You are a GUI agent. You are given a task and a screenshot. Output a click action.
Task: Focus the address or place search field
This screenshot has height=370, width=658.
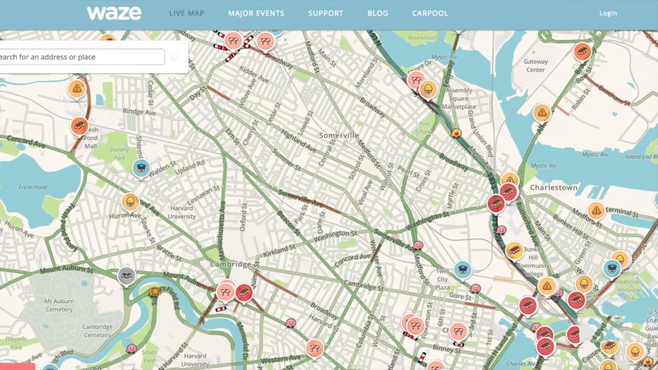81,57
